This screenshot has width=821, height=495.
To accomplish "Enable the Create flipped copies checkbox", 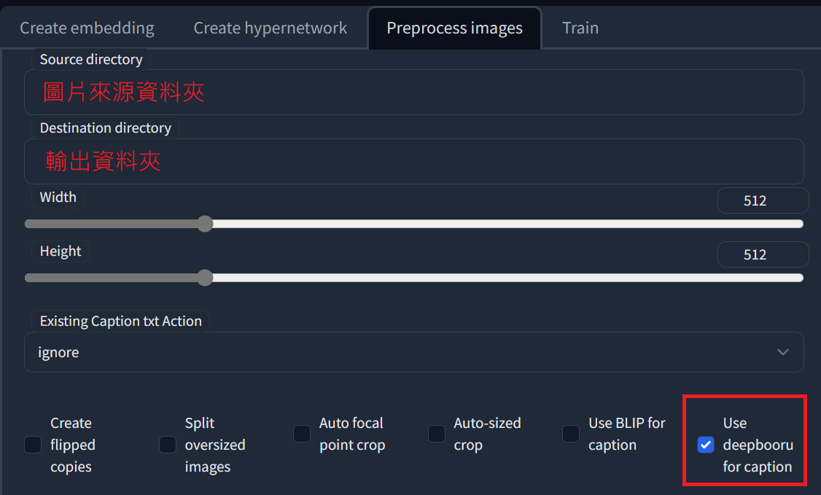I will 32,444.
